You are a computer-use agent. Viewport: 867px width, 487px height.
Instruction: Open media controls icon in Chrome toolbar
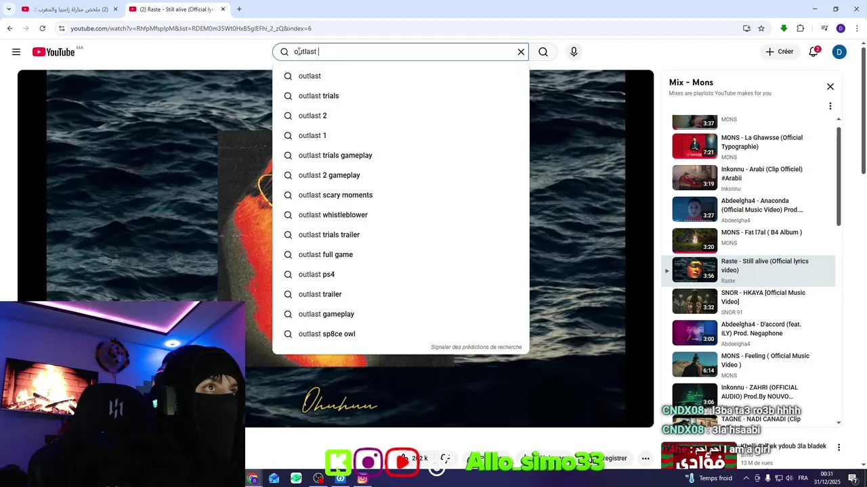[824, 28]
